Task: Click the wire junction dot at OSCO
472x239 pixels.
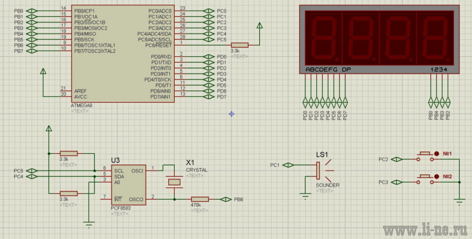Action: click(x=174, y=199)
